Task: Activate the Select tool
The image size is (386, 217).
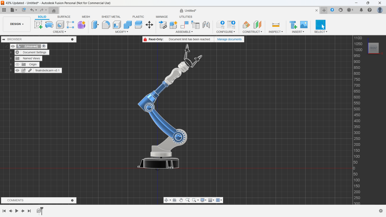Action: click(320, 24)
